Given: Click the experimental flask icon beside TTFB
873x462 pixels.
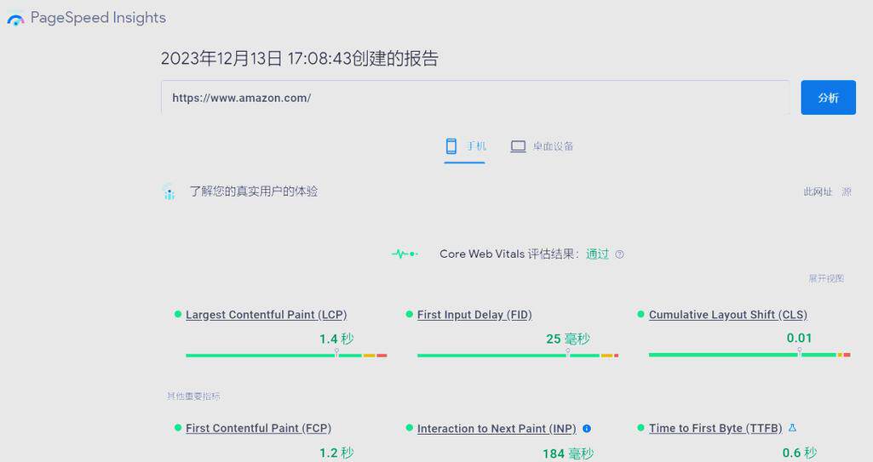Looking at the screenshot, I should (x=792, y=427).
